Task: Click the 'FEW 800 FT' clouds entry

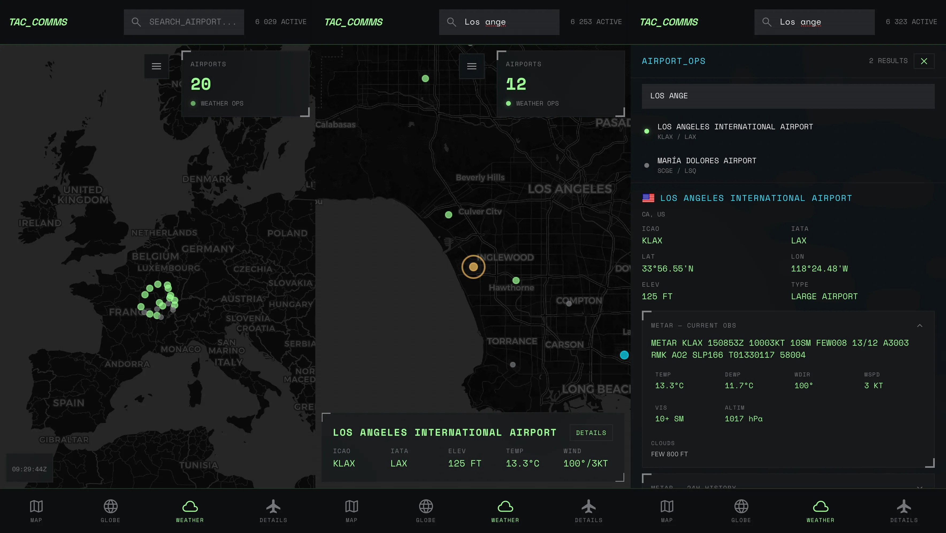Action: pos(669,454)
